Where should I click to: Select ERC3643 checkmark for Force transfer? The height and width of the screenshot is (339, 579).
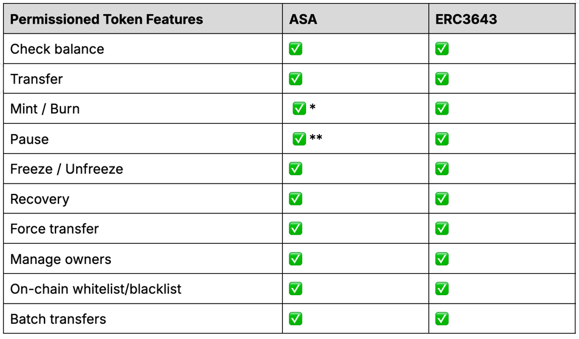pos(442,229)
